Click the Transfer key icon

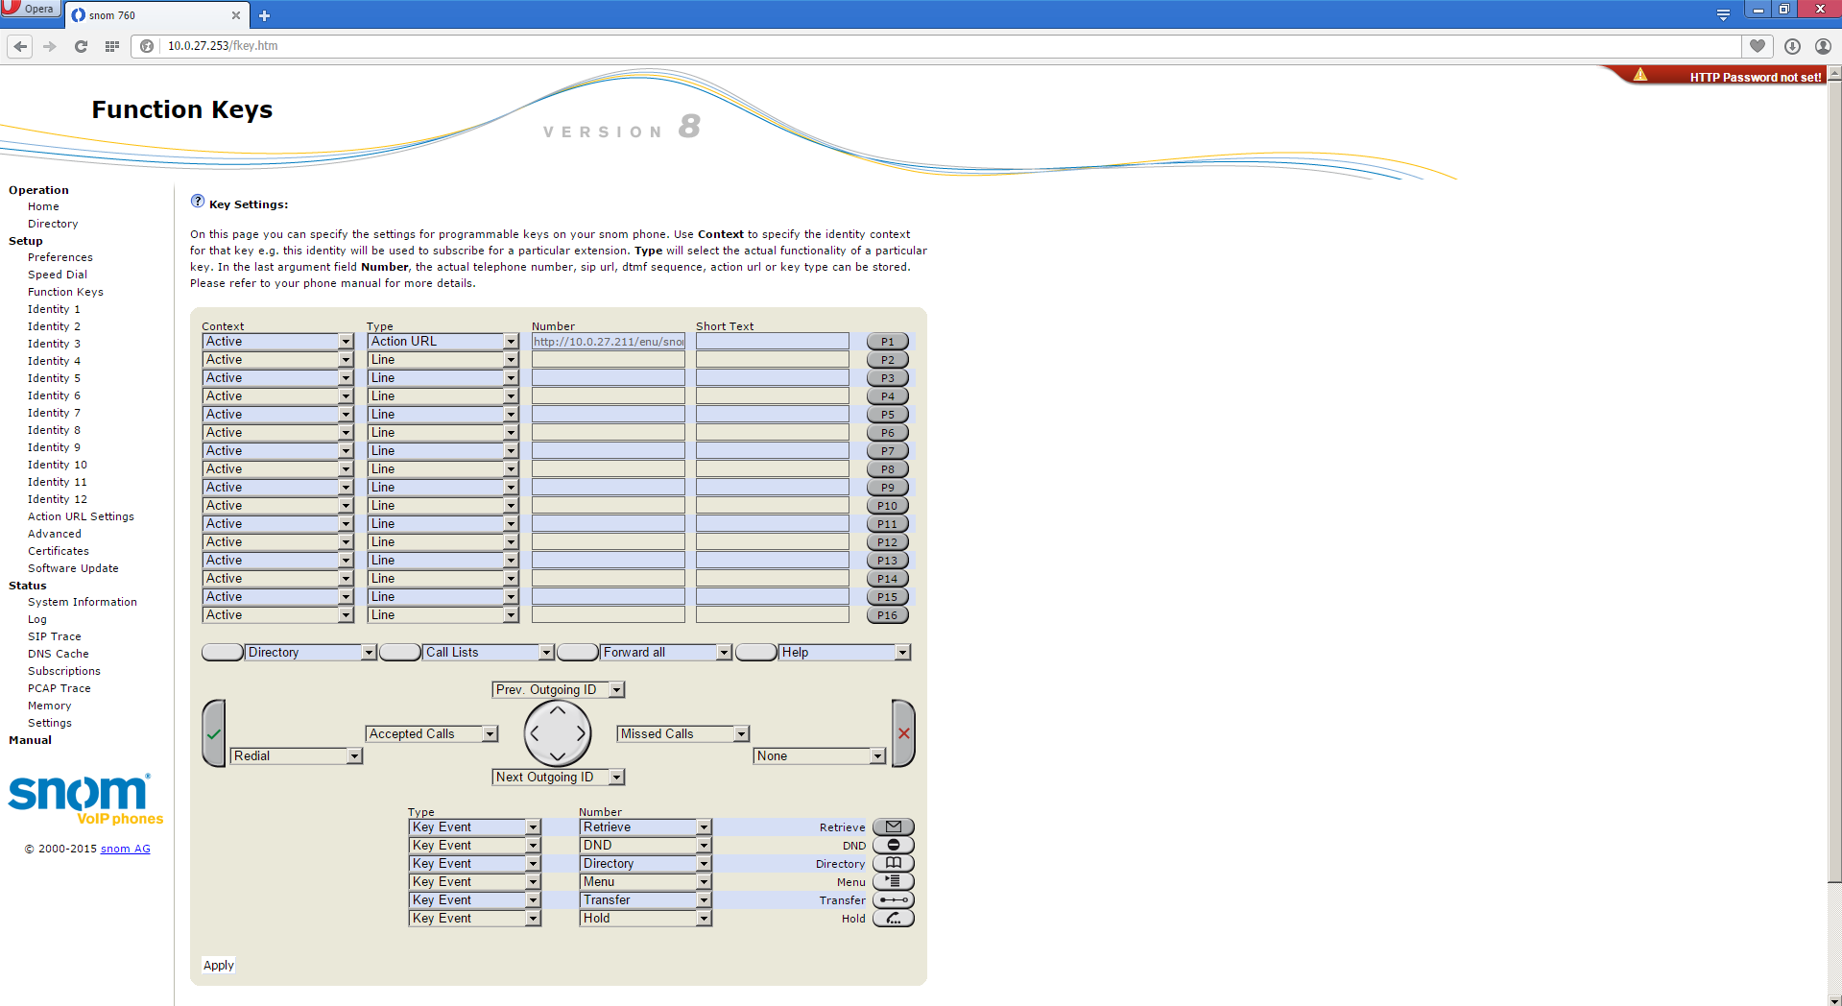point(893,899)
